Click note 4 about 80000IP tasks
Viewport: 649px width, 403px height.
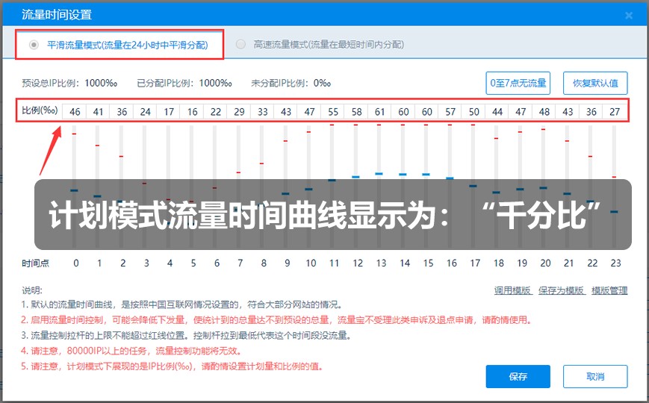[x=131, y=351]
